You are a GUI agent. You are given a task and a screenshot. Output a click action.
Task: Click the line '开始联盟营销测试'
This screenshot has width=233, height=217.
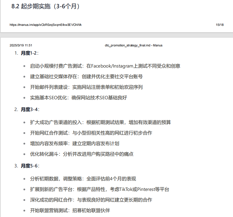pos(70,211)
